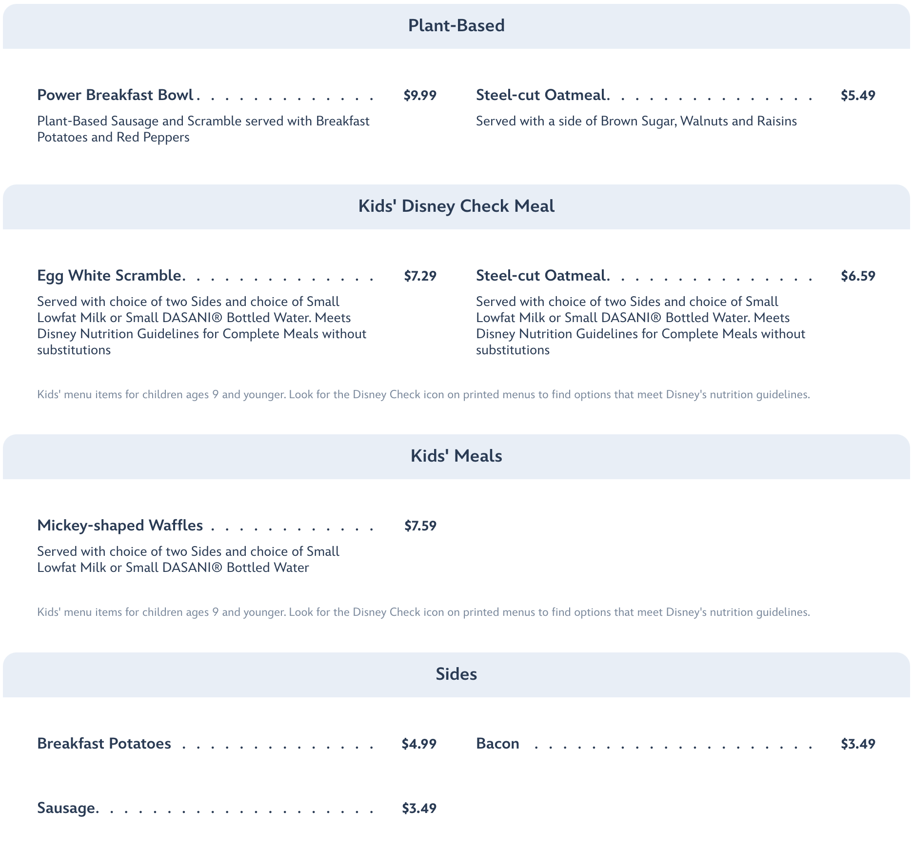
Task: Click the $7.59 Mickey-shaped Waffles price
Action: pos(420,526)
